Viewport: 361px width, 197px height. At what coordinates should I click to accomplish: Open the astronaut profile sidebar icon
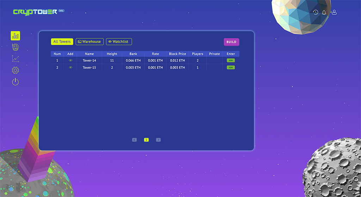15,47
